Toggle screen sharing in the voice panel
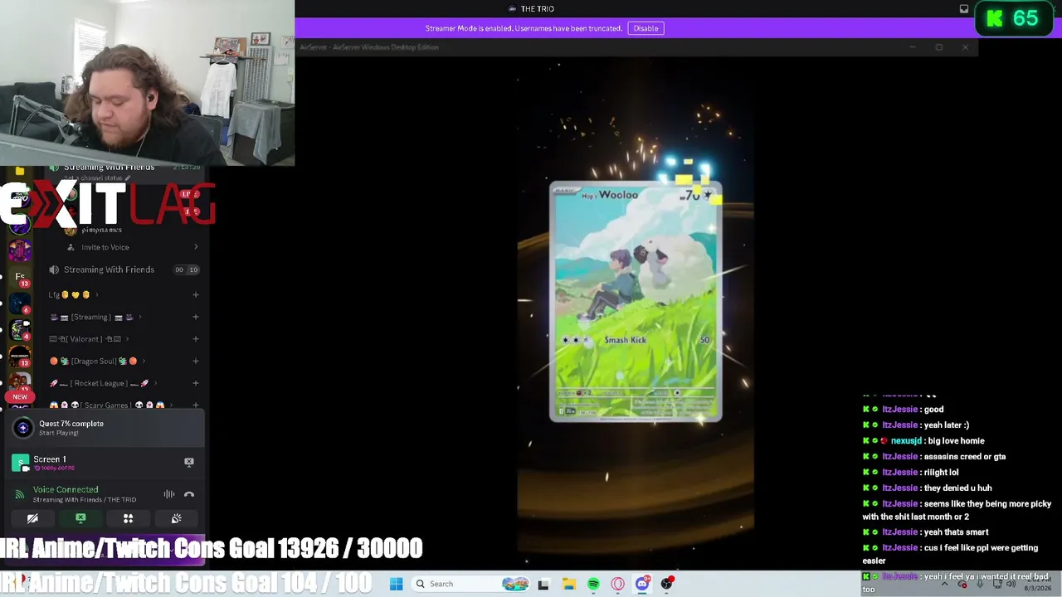The height and width of the screenshot is (597, 1062). pos(80,518)
